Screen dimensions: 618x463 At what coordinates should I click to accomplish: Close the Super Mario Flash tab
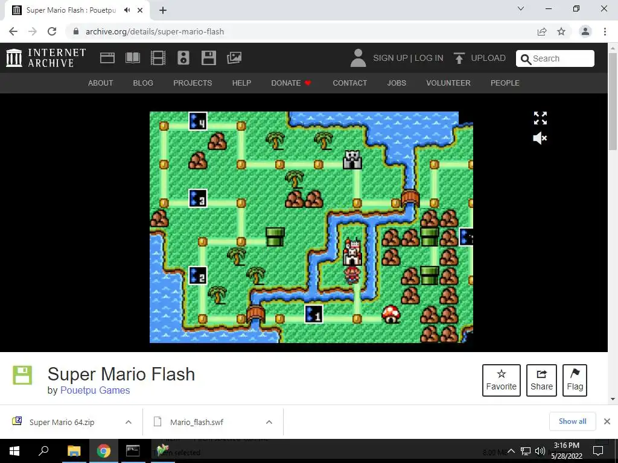140,10
